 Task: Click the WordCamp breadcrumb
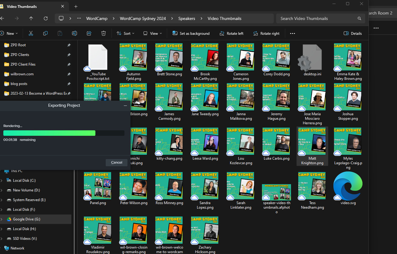click(x=97, y=18)
